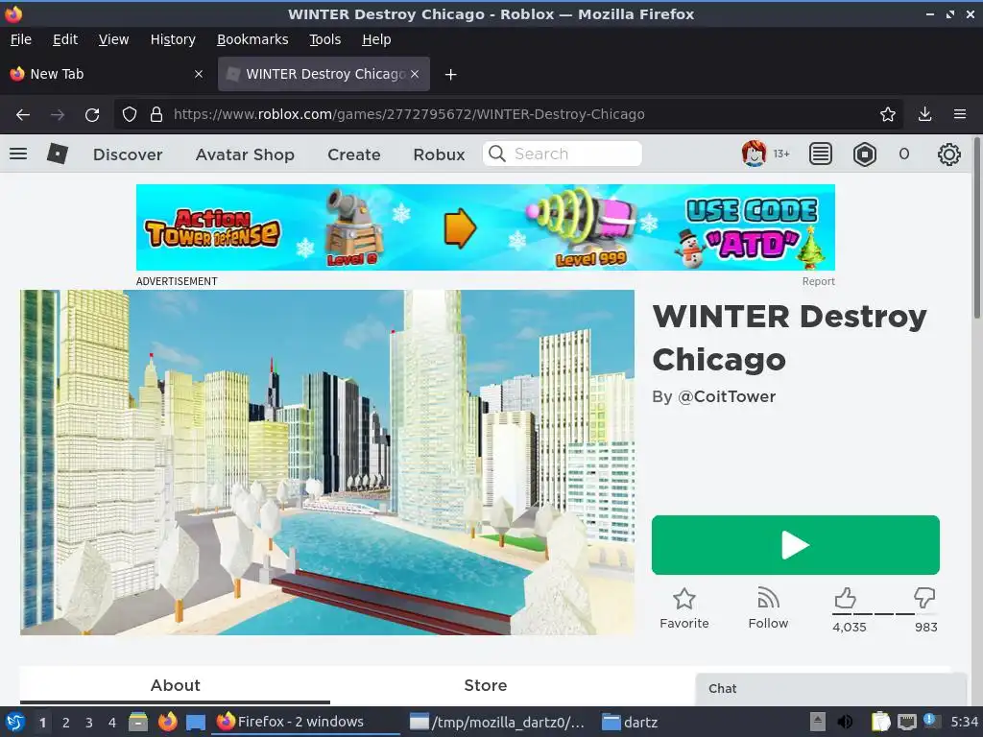
Task: Close the WINTER Destroy Chicago tab
Action: coord(415,74)
